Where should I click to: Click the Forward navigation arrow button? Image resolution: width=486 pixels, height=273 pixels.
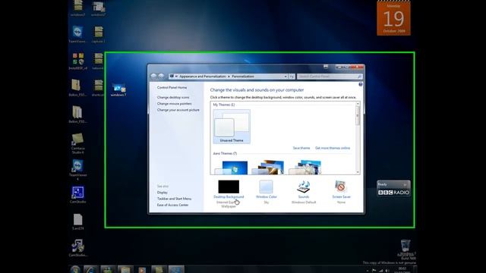pos(161,76)
